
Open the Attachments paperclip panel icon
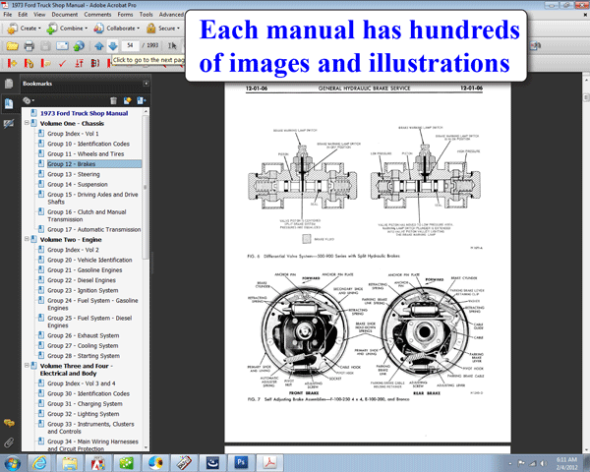pos(9,442)
